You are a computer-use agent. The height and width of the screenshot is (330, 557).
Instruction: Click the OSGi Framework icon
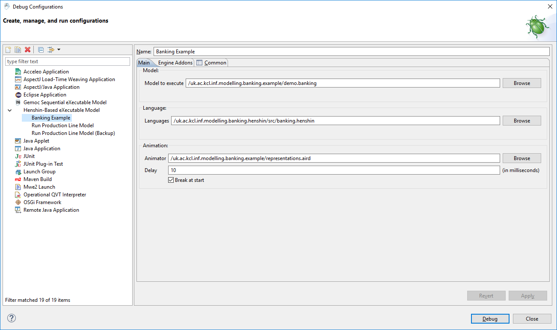pyautogui.click(x=18, y=202)
